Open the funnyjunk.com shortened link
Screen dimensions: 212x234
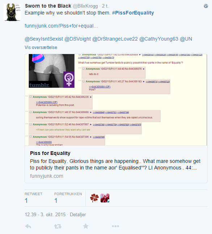[61, 26]
